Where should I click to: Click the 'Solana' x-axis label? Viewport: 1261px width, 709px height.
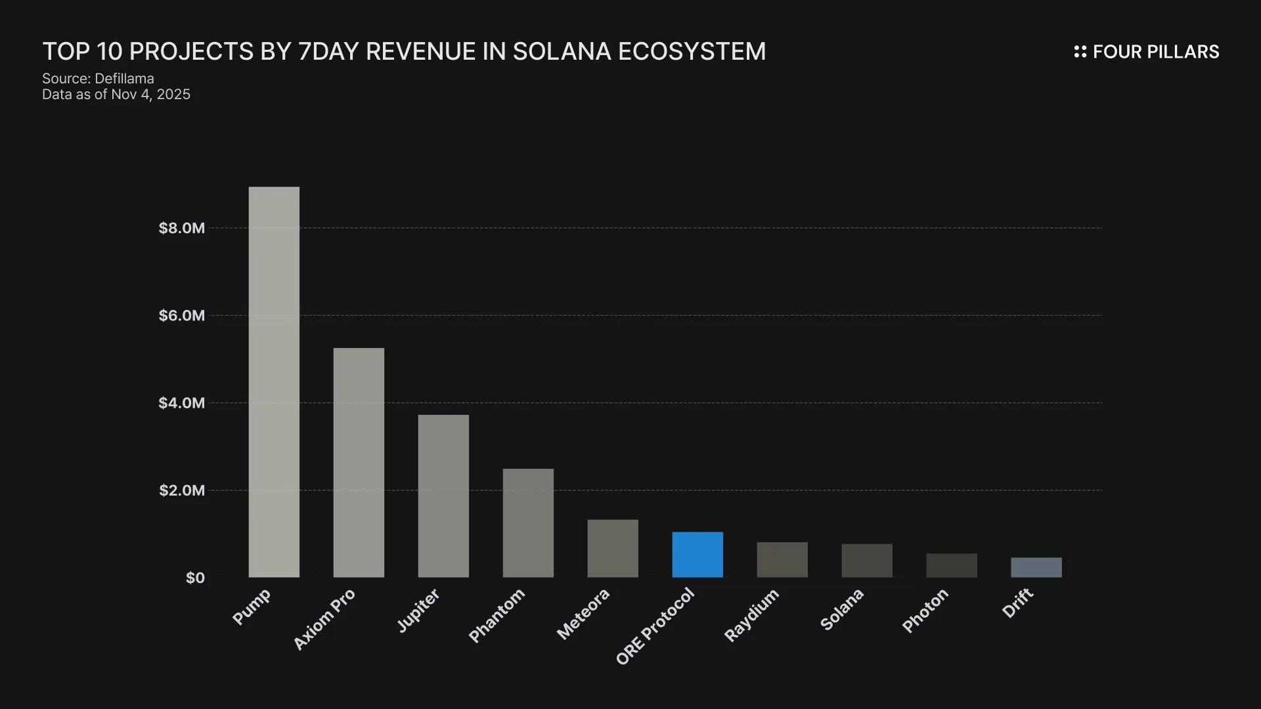tap(842, 610)
